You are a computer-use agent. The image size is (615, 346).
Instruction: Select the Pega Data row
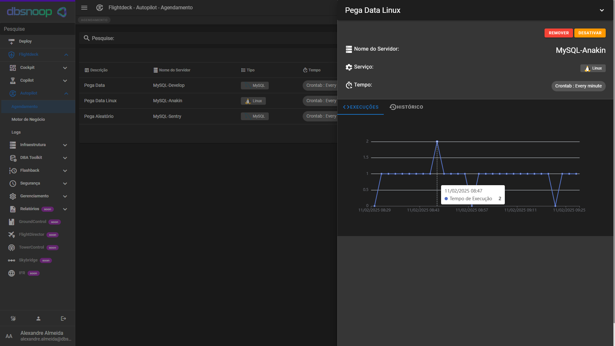tap(208, 85)
